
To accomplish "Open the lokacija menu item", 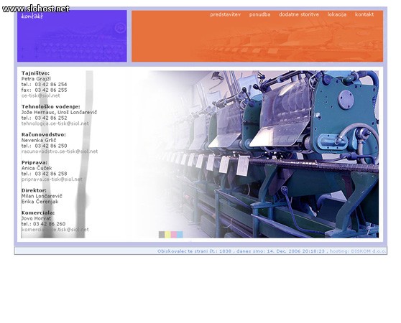I will point(337,14).
